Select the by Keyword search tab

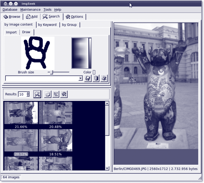tap(47, 25)
